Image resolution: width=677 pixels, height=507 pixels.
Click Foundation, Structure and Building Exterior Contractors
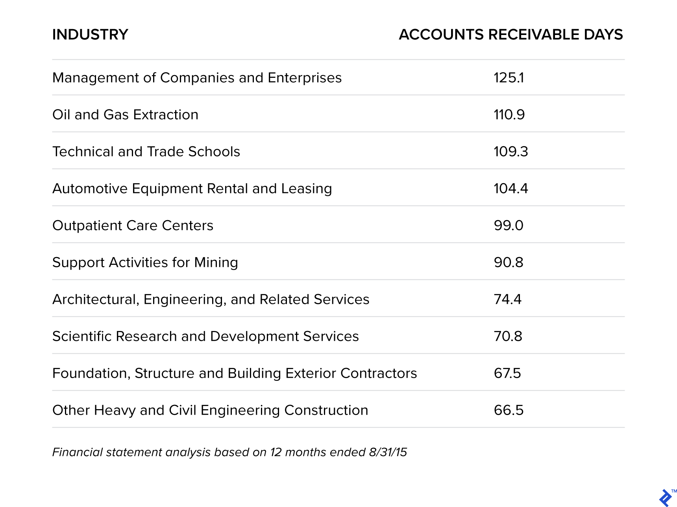(235, 373)
